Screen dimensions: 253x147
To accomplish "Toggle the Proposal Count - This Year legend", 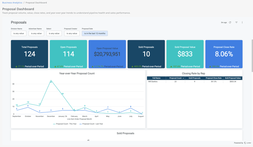I will point(65,124).
